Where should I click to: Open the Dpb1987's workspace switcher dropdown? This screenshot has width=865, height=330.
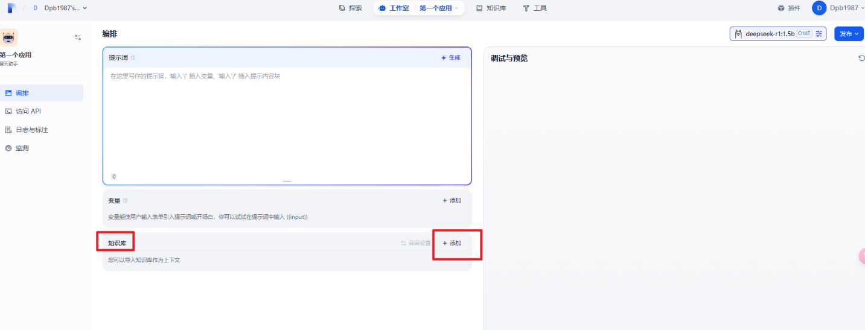point(59,8)
